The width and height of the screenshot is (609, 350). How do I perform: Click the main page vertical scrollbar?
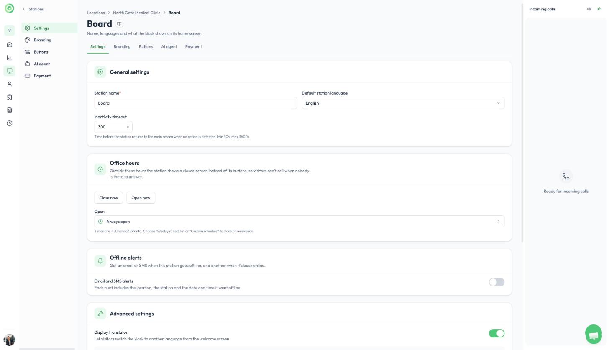522,123
